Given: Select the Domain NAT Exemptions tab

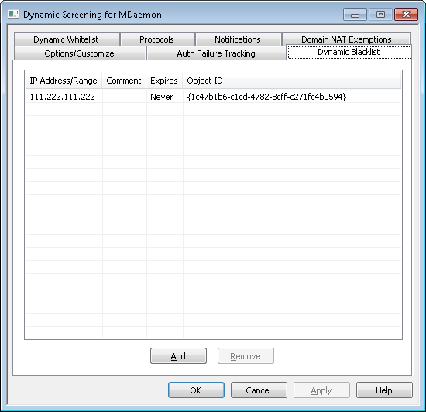Looking at the screenshot, I should point(346,39).
